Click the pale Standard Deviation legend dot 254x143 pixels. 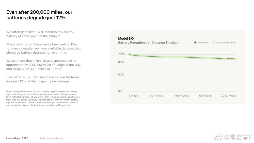pyautogui.click(x=213, y=42)
